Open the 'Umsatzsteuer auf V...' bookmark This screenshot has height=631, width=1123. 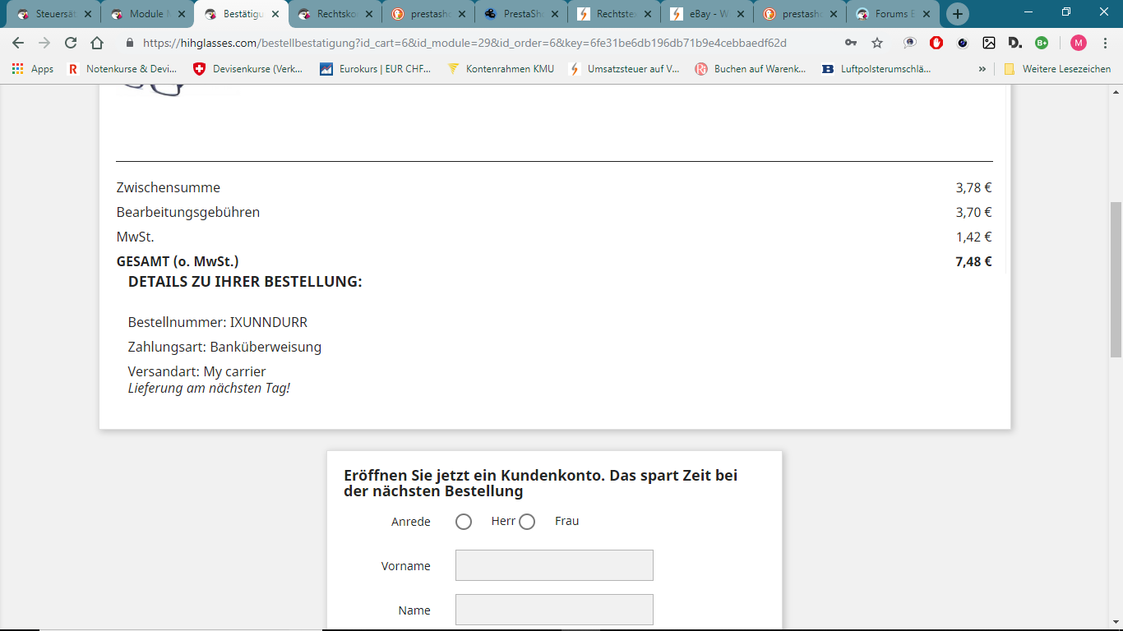tap(624, 69)
